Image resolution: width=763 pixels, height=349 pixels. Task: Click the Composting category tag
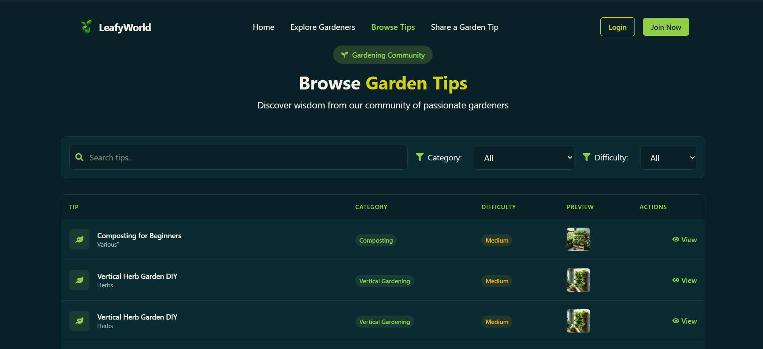(376, 240)
